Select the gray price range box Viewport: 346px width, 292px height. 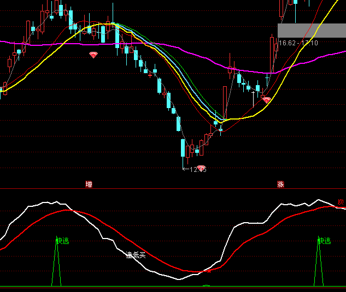click(312, 31)
